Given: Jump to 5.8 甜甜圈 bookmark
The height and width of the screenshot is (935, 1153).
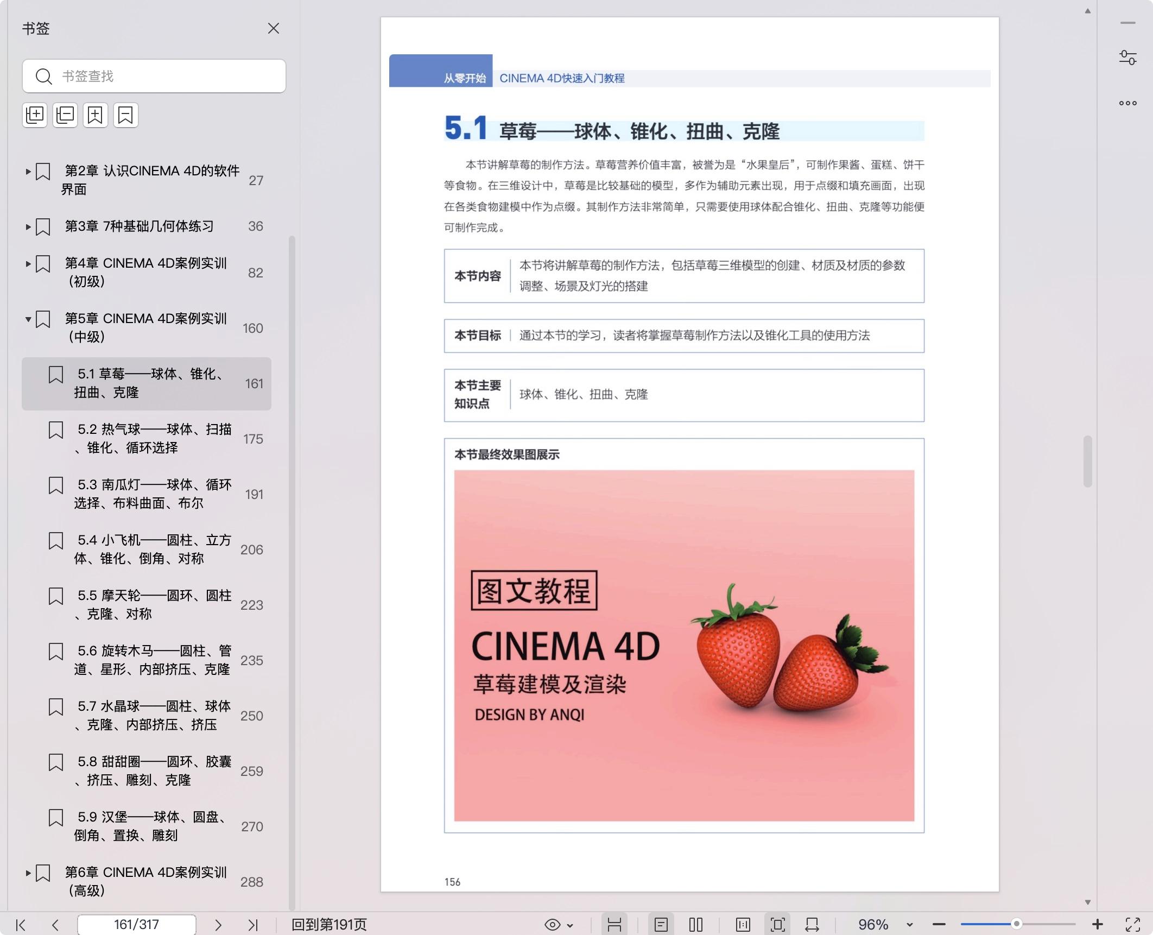Looking at the screenshot, I should (x=153, y=770).
